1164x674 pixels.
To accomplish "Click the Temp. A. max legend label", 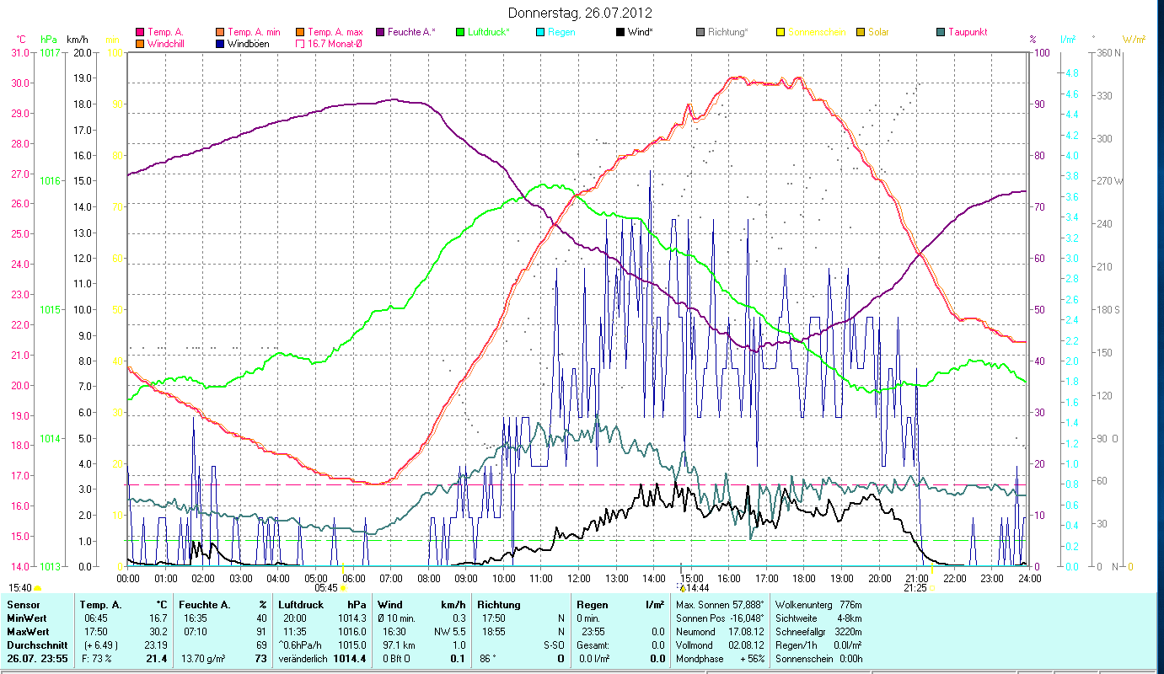I will [x=335, y=32].
